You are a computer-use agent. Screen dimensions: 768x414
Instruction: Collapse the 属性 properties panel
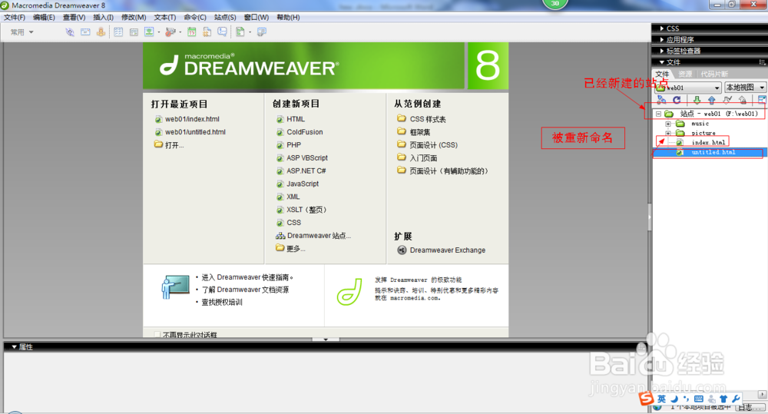click(x=14, y=347)
